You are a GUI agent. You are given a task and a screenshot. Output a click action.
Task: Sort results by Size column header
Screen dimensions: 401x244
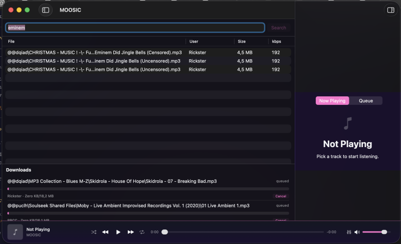(x=242, y=42)
